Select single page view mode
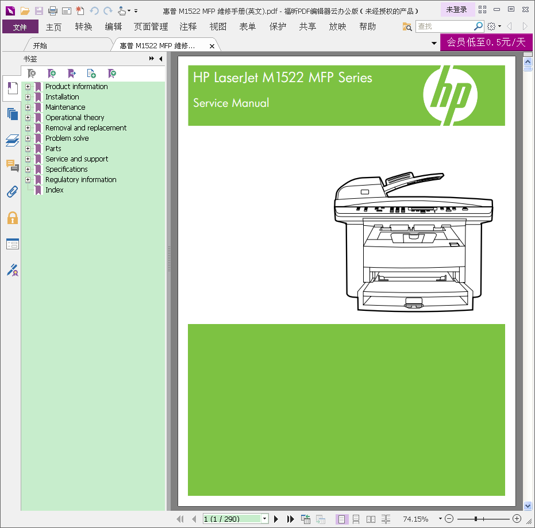Screen dimensions: 535x528 pyautogui.click(x=341, y=519)
